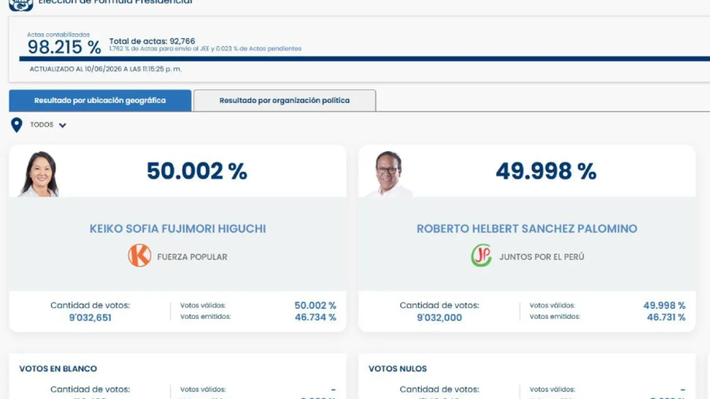
Task: Switch to Resultado por organización política tab
Action: click(284, 100)
